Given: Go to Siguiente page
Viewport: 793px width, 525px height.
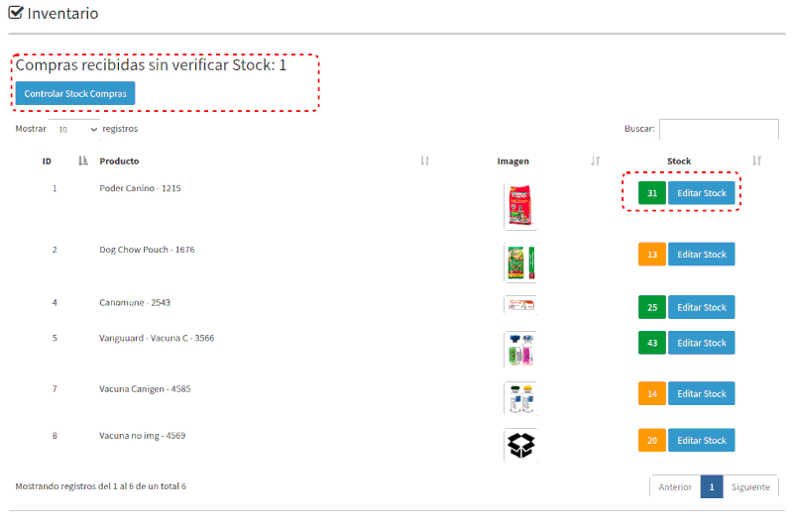Looking at the screenshot, I should [x=750, y=486].
